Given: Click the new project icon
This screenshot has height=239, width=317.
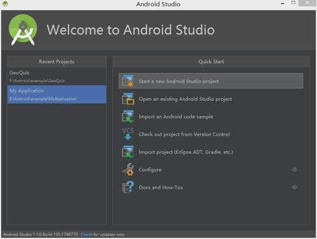Looking at the screenshot, I should coord(128,81).
